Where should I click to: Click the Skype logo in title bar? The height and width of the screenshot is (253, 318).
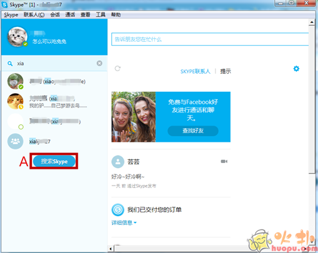4,4
